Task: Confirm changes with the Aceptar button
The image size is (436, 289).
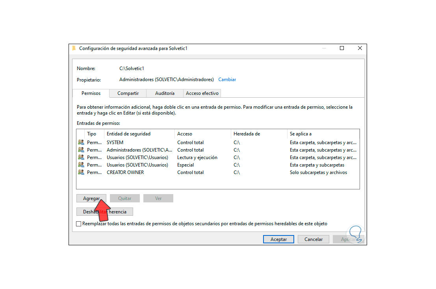Action: [x=278, y=239]
